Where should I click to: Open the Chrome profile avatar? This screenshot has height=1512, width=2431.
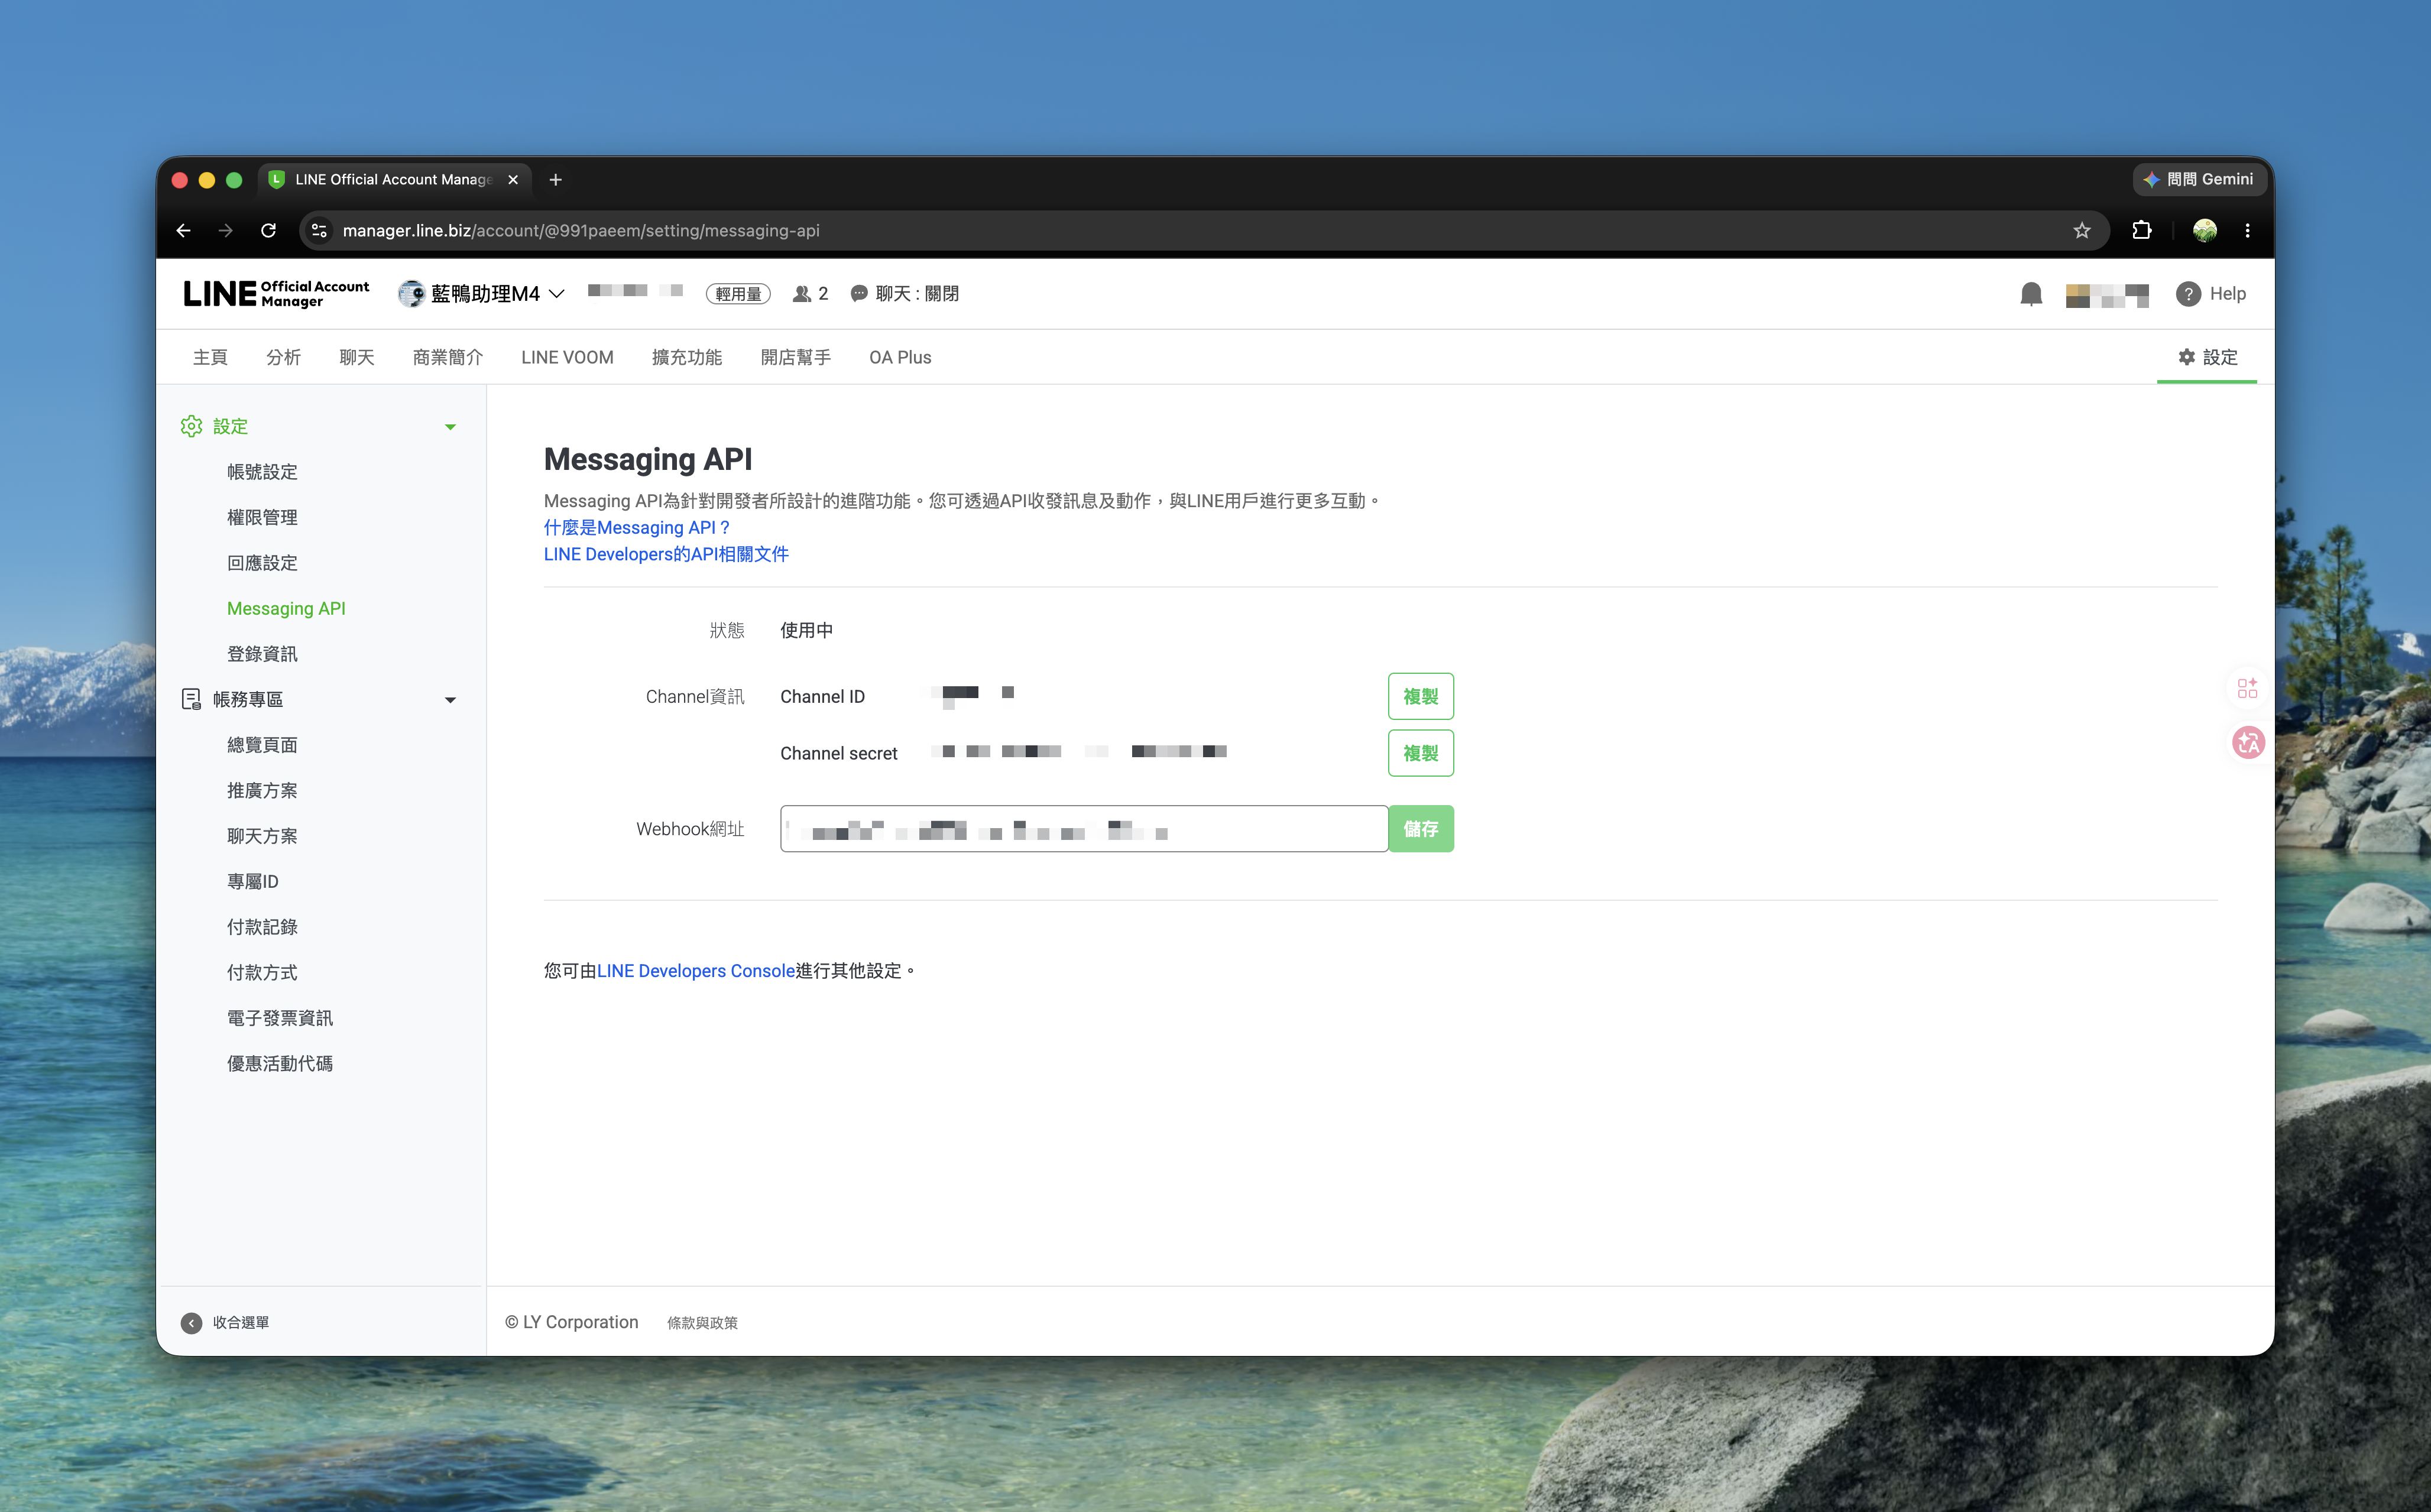(x=2204, y=231)
